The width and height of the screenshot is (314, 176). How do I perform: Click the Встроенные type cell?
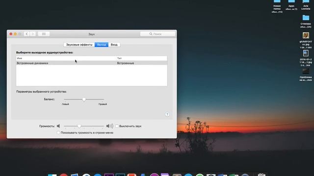tap(126, 63)
